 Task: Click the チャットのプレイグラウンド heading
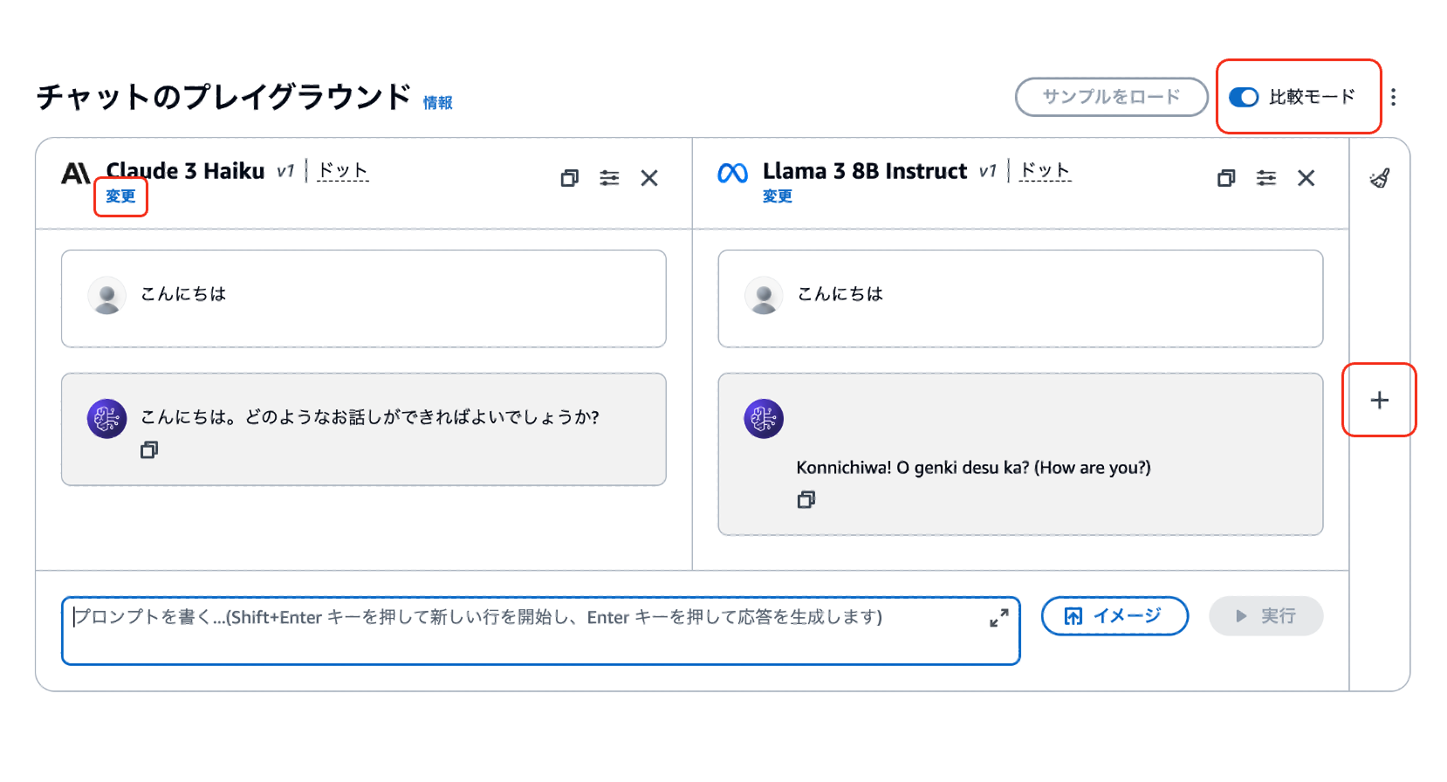tap(223, 96)
